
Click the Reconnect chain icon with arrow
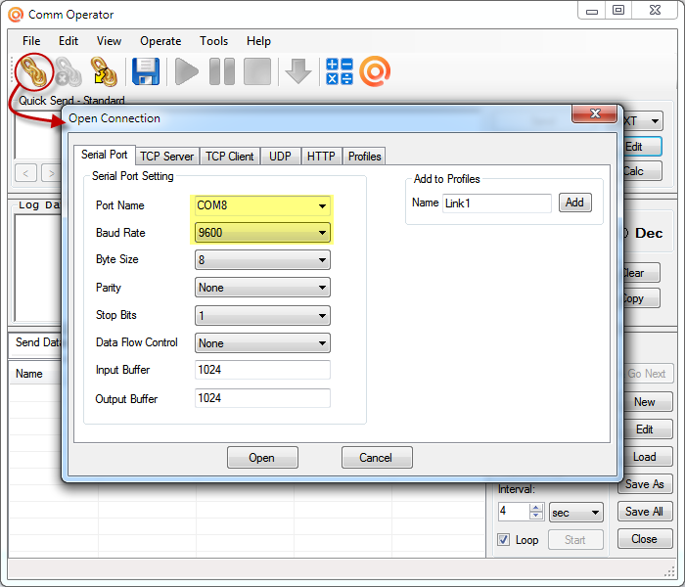[x=104, y=71]
